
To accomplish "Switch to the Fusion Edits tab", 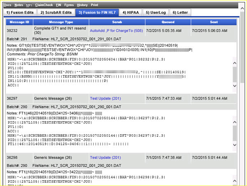I will tap(19, 12).
